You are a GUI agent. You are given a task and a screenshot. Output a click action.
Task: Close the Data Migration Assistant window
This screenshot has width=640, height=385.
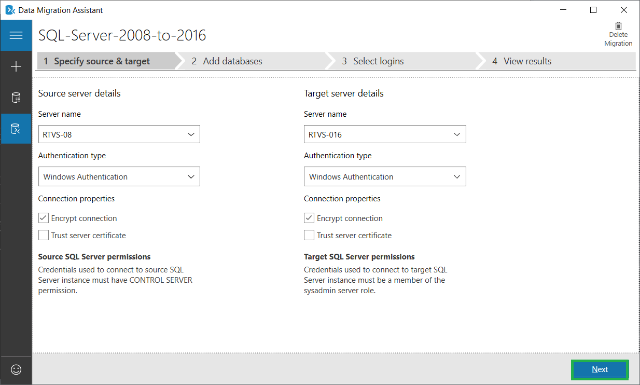click(x=624, y=10)
